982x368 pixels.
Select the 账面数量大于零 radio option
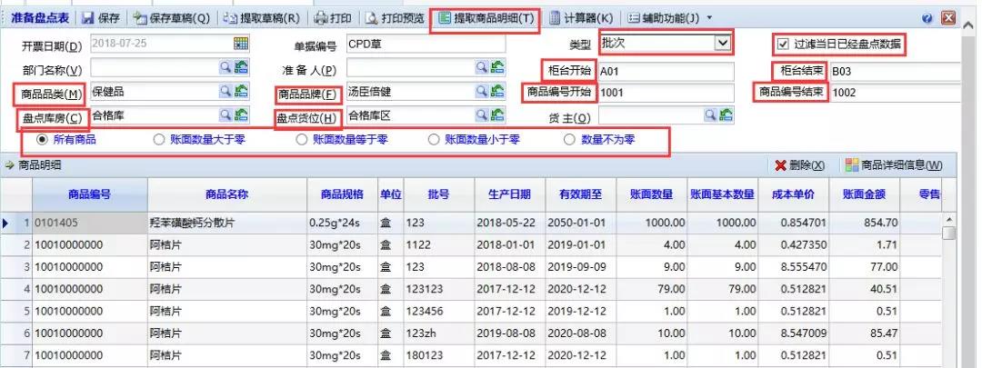pos(160,140)
